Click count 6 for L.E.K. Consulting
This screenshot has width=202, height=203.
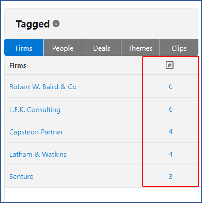[171, 109]
